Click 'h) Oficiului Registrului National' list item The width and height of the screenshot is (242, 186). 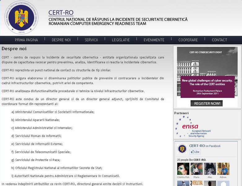[x=57, y=168]
